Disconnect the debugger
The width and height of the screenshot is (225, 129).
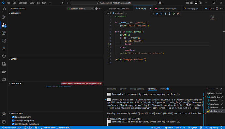[x=178, y=14]
